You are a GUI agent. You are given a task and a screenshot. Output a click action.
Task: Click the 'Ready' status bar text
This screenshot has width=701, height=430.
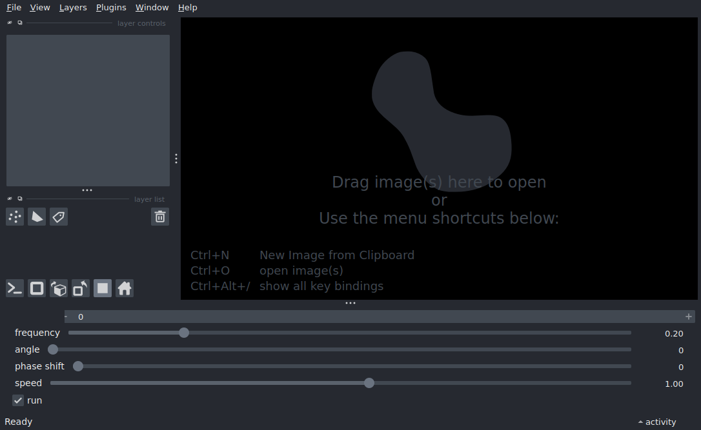pyautogui.click(x=18, y=422)
